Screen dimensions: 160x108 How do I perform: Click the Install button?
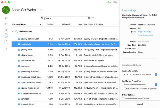(140, 104)
